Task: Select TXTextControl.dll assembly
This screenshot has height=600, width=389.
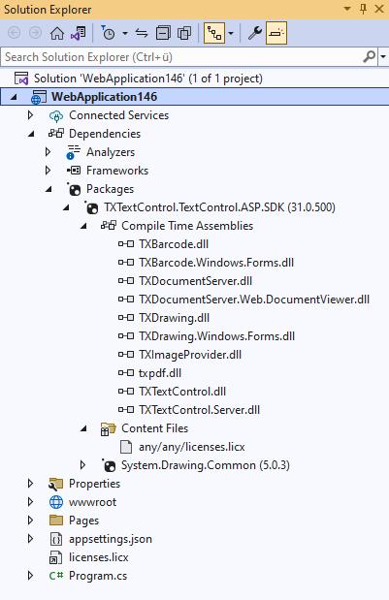Action: (x=182, y=392)
